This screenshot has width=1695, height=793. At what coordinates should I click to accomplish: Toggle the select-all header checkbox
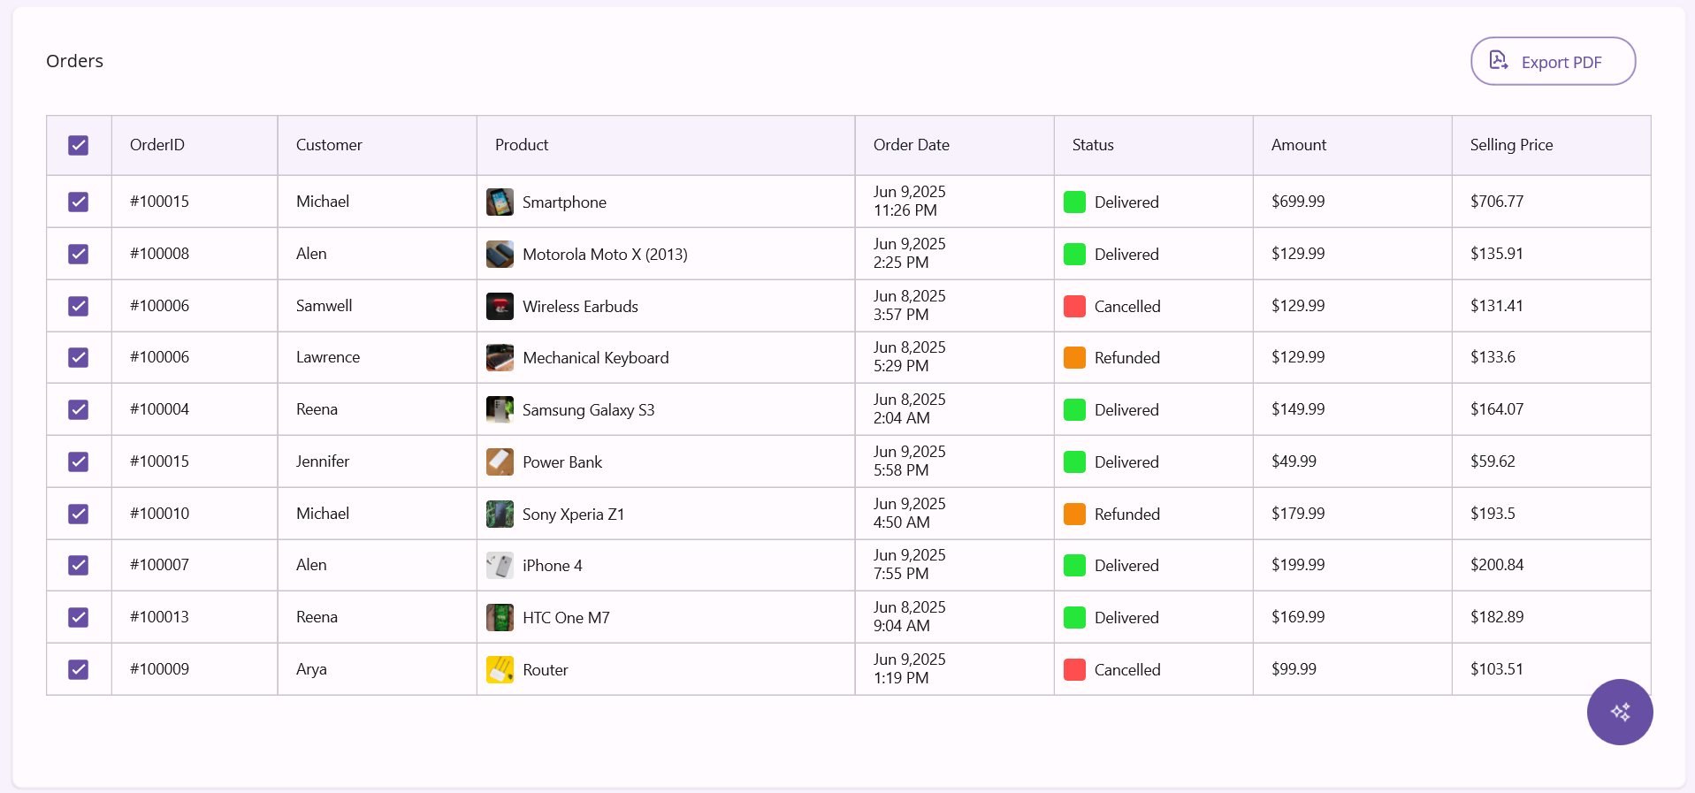tap(79, 145)
